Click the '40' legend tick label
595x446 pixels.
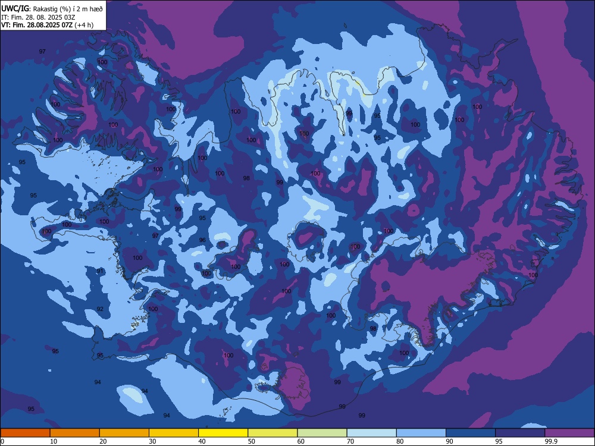202,441
